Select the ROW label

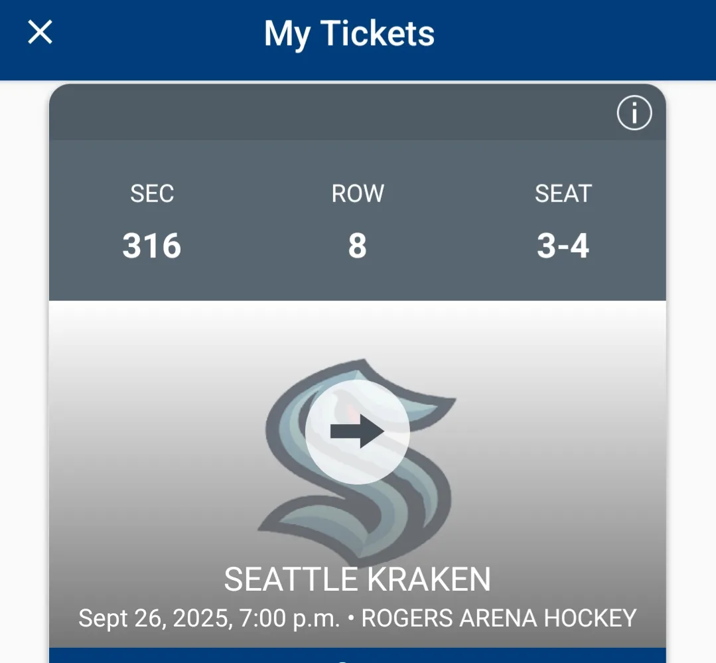point(358,194)
